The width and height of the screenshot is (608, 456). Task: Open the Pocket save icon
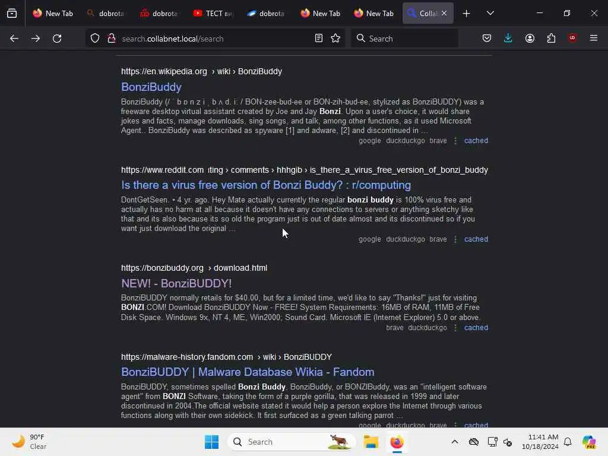tap(487, 39)
